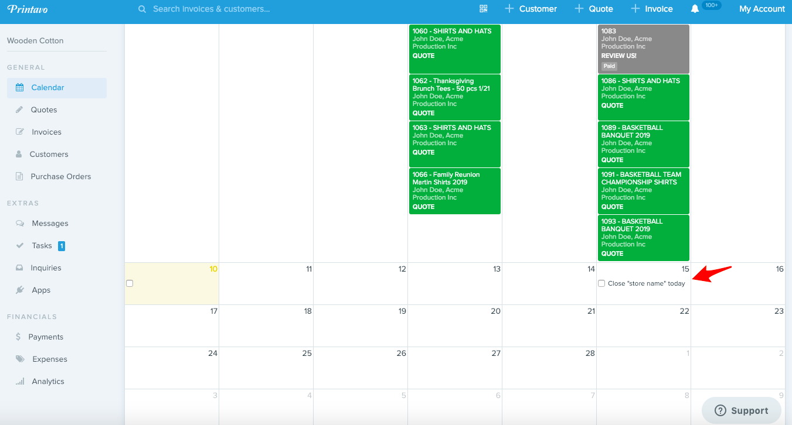Image resolution: width=792 pixels, height=425 pixels.
Task: Click the plug icon for Apps
Action: 20,290
